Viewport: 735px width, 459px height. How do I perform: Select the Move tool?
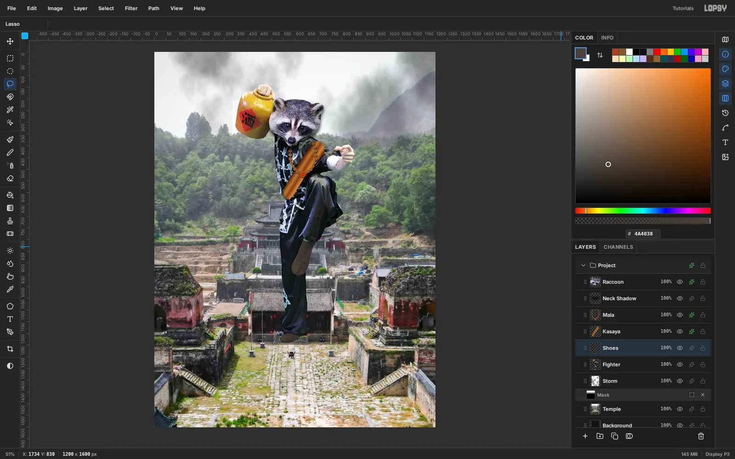click(x=10, y=41)
